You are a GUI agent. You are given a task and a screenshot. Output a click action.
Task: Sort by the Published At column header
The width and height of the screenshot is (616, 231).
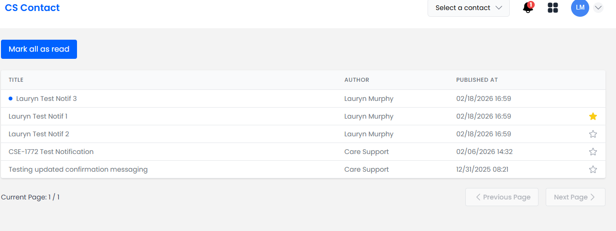[477, 80]
